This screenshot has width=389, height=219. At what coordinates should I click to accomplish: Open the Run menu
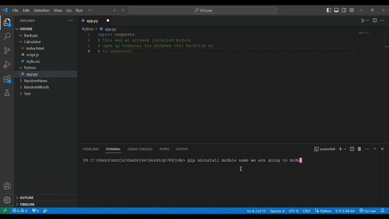pyautogui.click(x=79, y=10)
